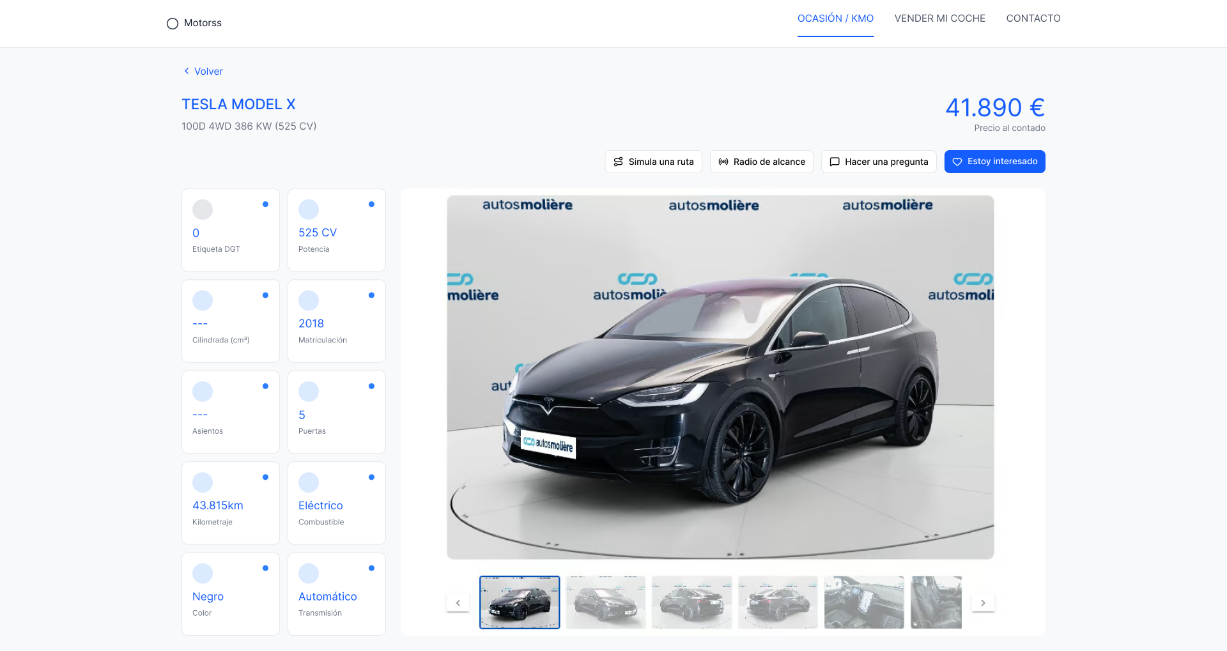Image resolution: width=1227 pixels, height=651 pixels.
Task: Open the CONTACTO menu item
Action: 1033,19
